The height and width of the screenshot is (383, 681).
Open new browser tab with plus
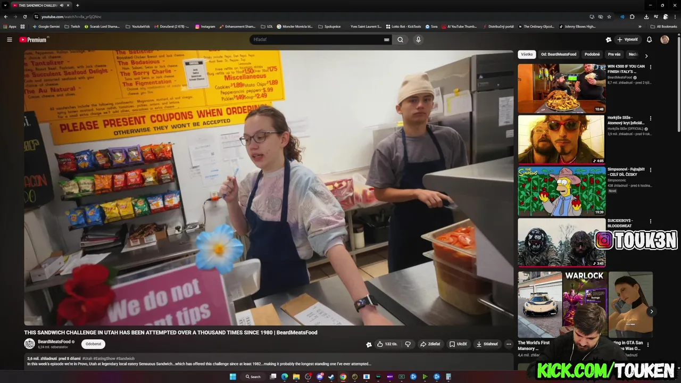click(x=77, y=5)
